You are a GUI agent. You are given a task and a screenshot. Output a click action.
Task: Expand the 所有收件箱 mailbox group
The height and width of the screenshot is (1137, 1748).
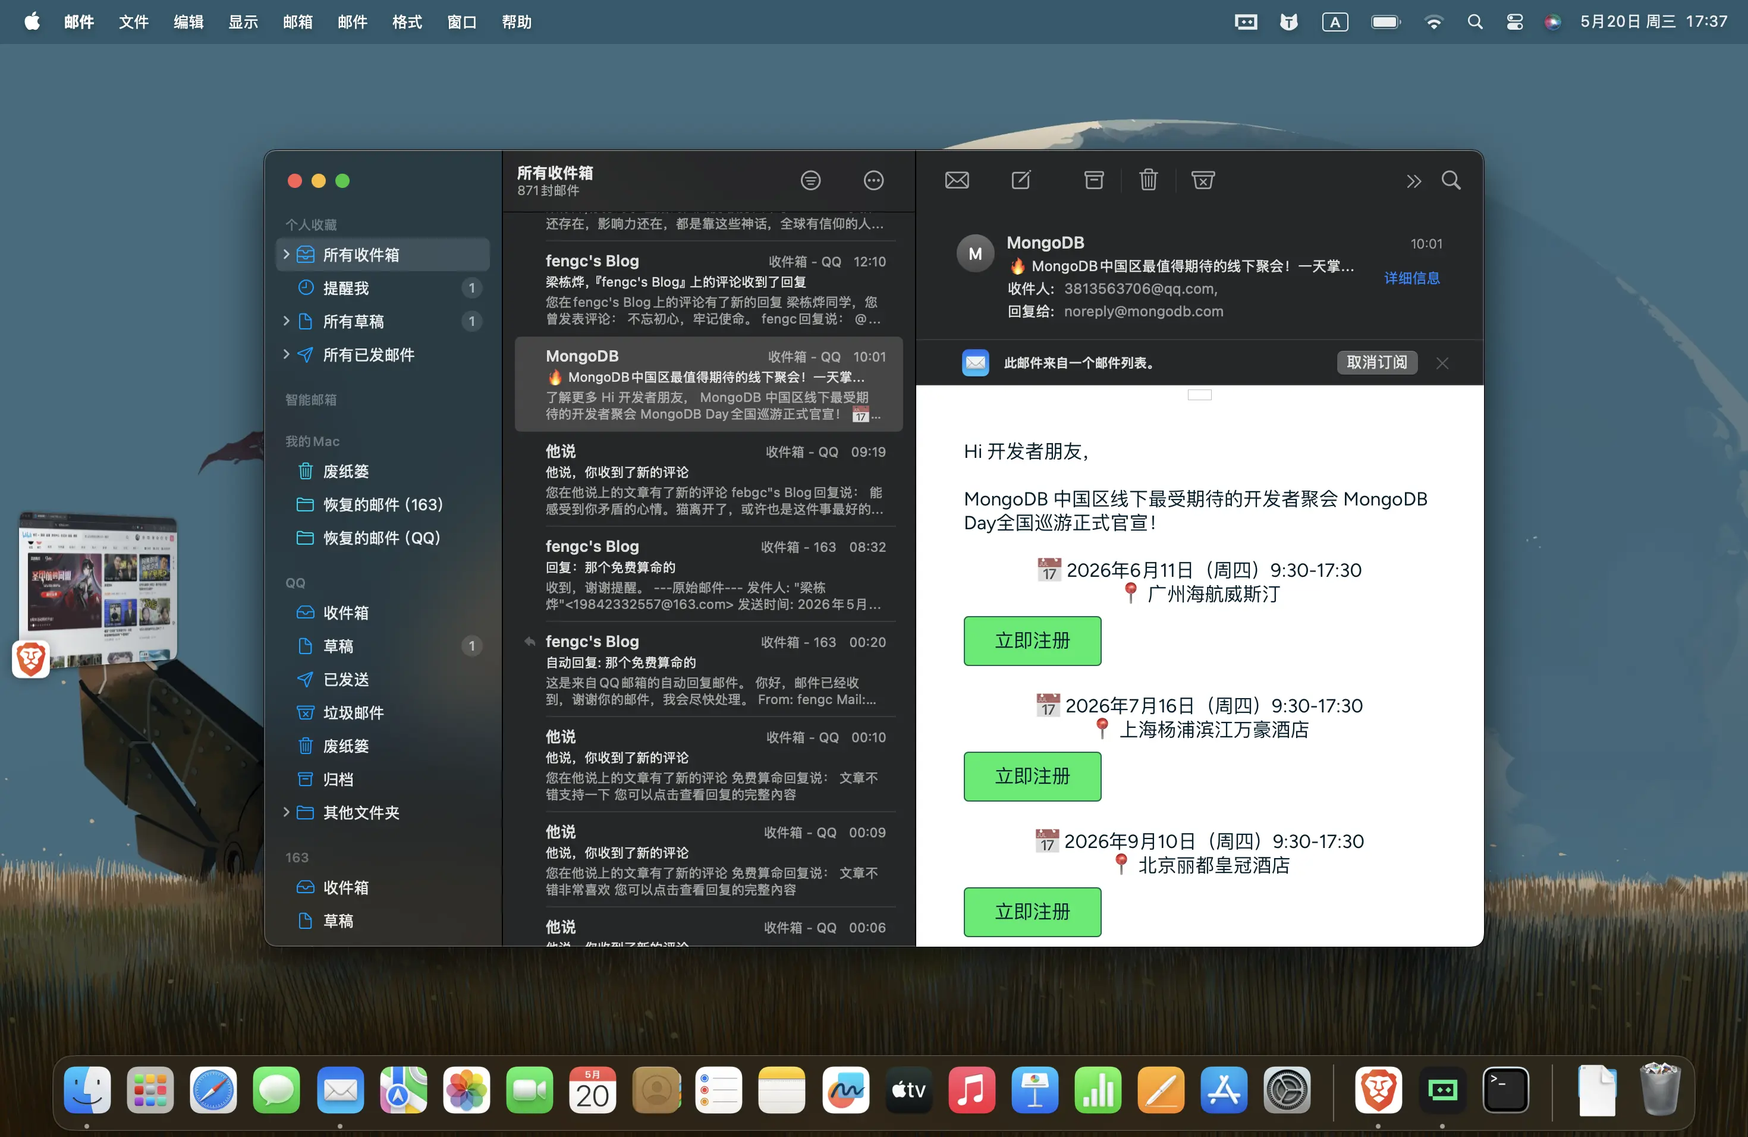click(286, 254)
